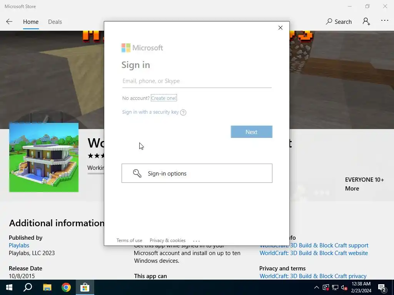Open the Create one! account link
This screenshot has width=394, height=295.
click(x=164, y=98)
